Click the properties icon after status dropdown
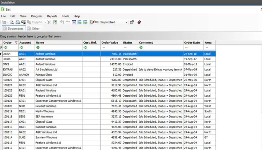Screen dimensions: 262x150 (x=132, y=22)
